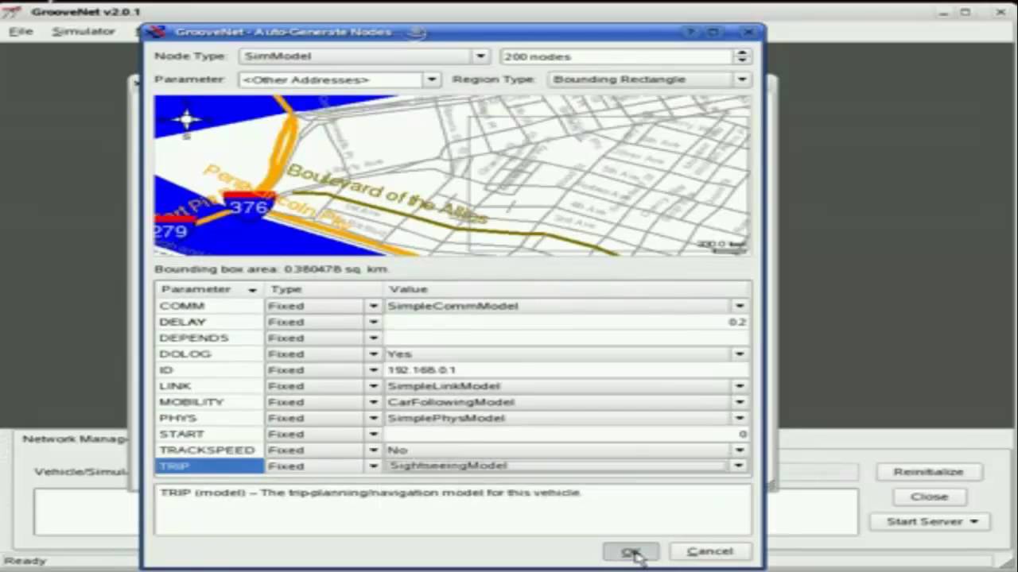
Task: Select the DELAY parameter row
Action: pos(209,322)
